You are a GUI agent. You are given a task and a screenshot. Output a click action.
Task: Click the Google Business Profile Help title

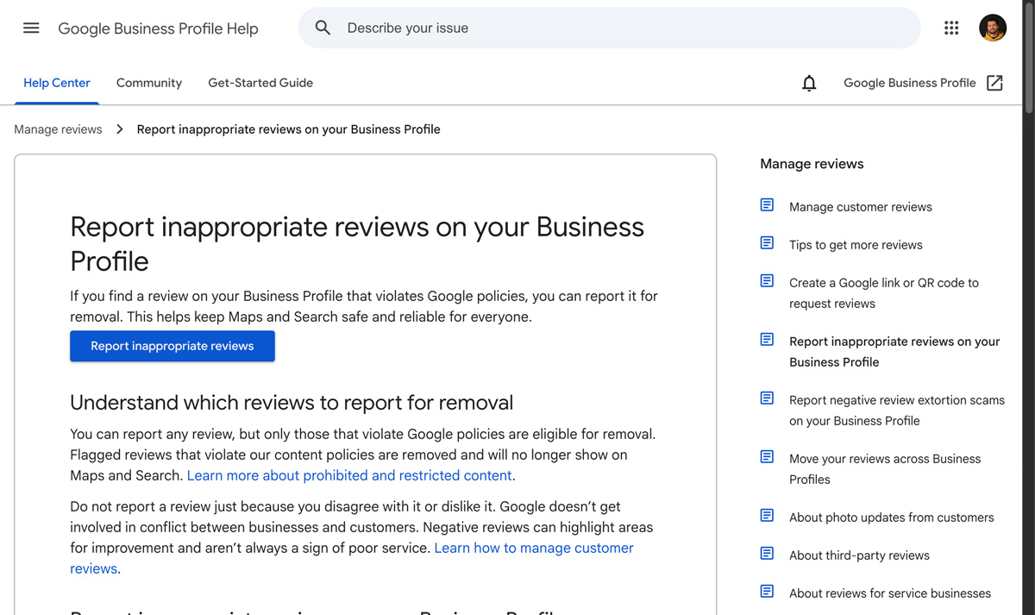tap(158, 28)
